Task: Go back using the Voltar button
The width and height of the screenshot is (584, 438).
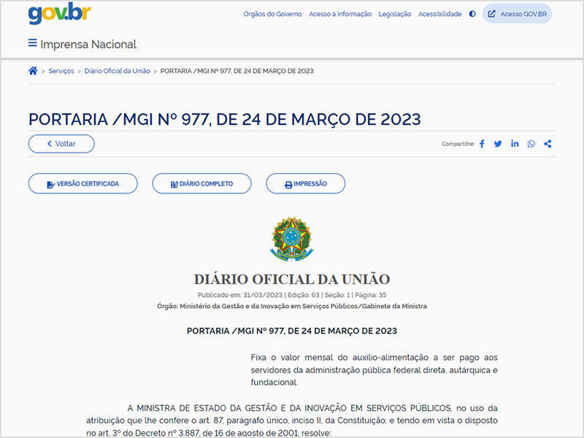Action: [61, 144]
